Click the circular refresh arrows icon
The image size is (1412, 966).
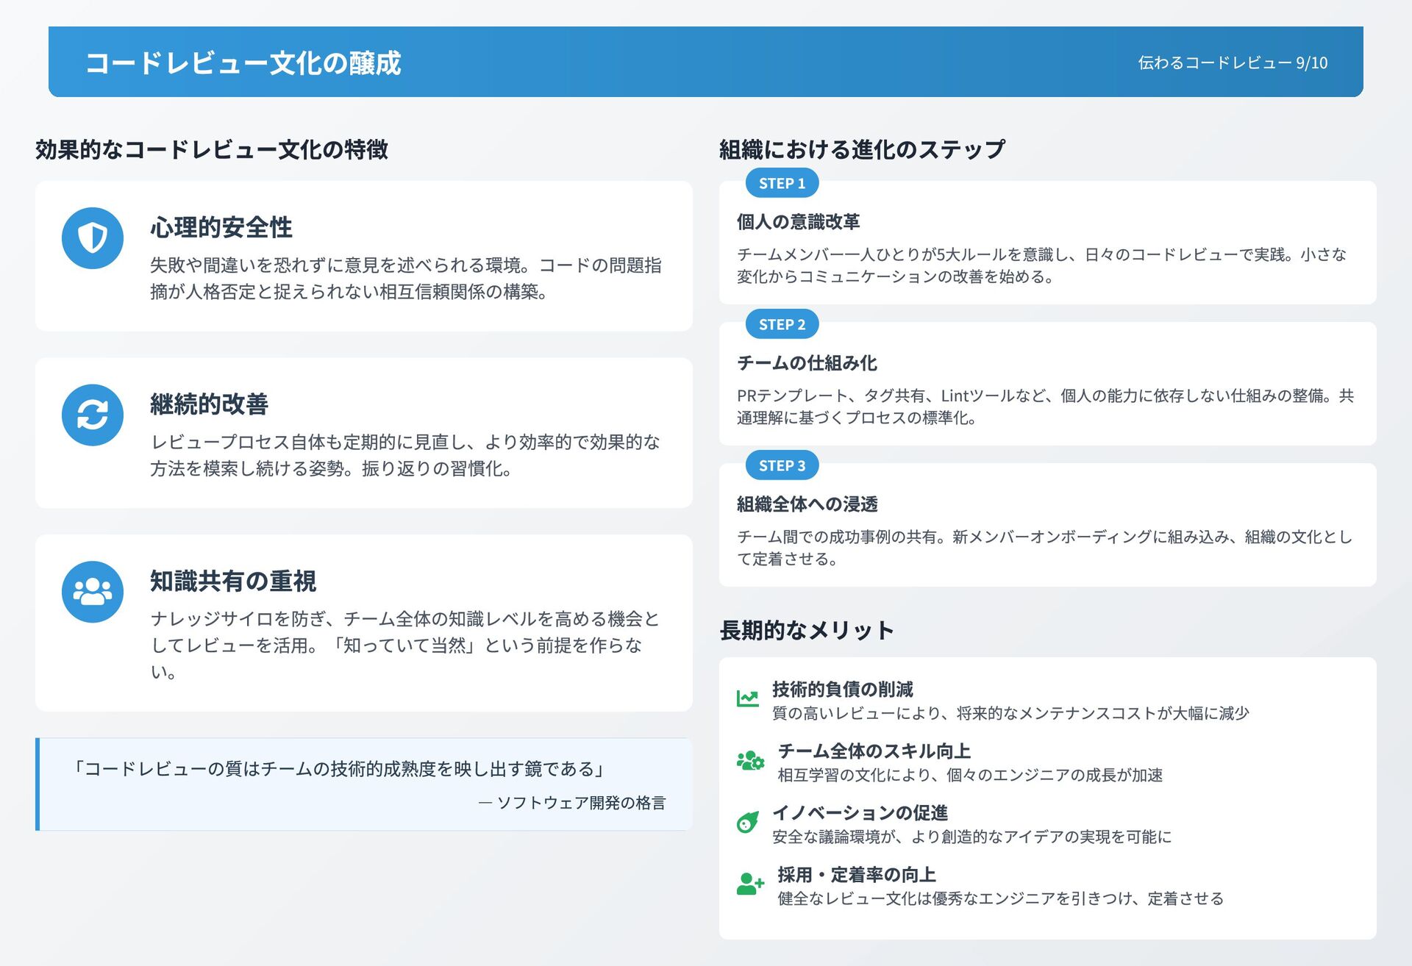pos(93,415)
